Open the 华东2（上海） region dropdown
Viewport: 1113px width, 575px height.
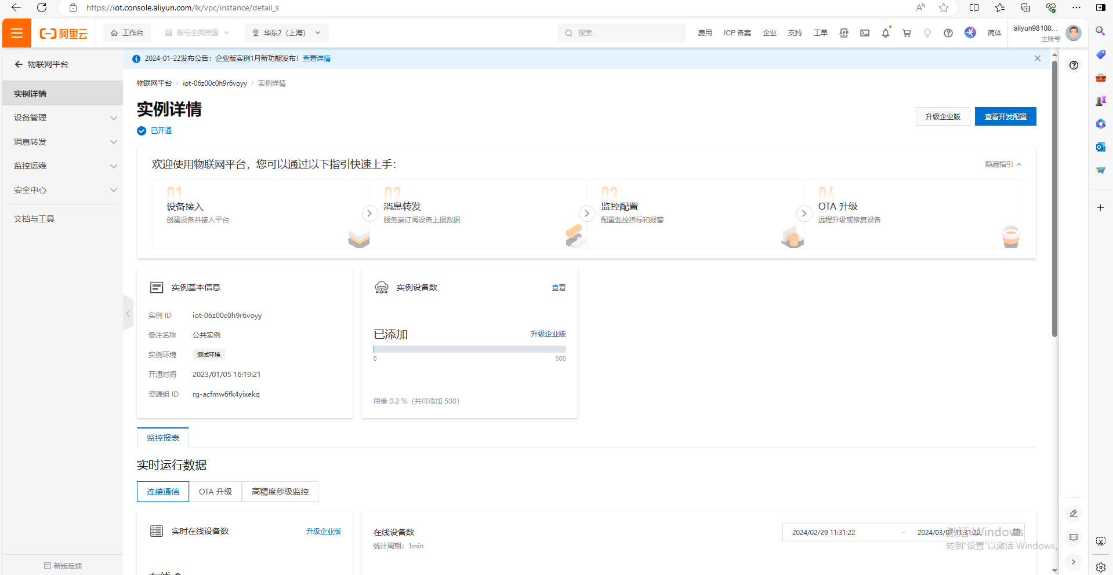point(287,33)
